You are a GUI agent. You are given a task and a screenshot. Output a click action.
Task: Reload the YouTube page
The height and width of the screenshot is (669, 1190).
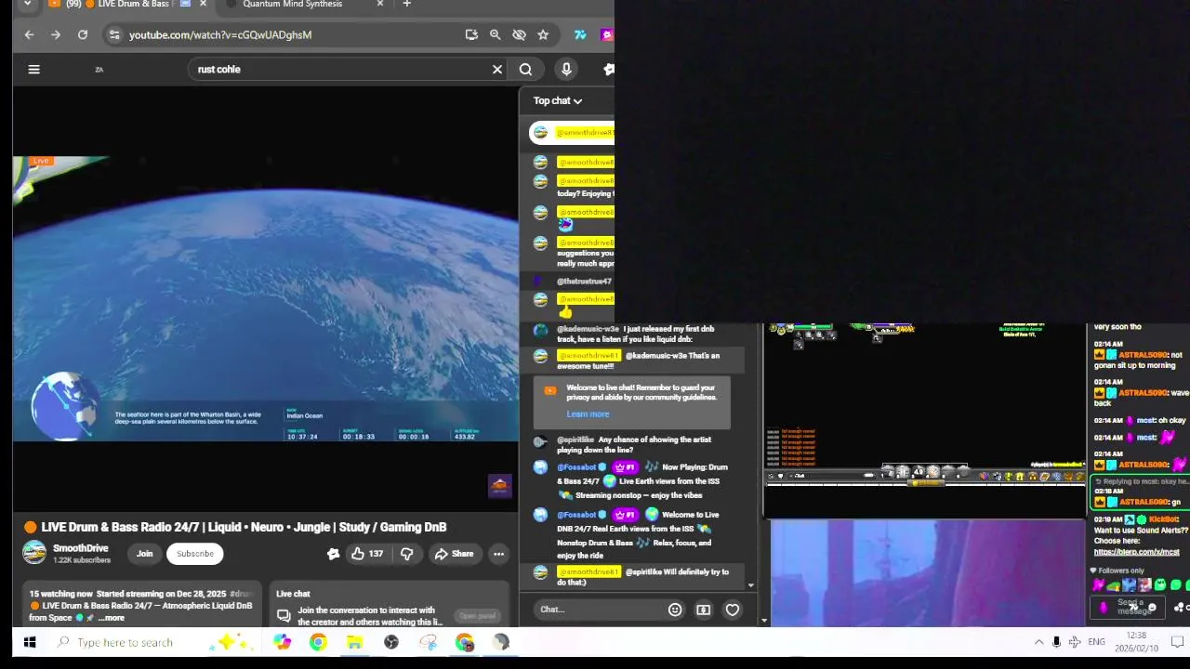pos(83,34)
